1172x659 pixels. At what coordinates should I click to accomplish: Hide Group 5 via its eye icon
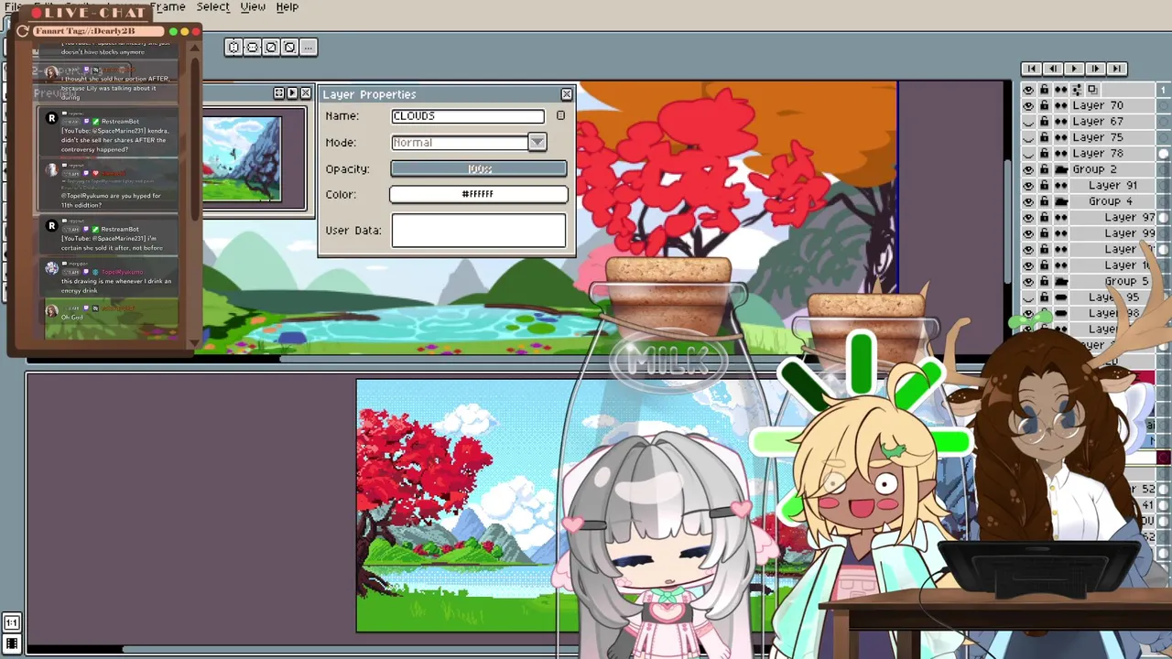click(x=1028, y=281)
